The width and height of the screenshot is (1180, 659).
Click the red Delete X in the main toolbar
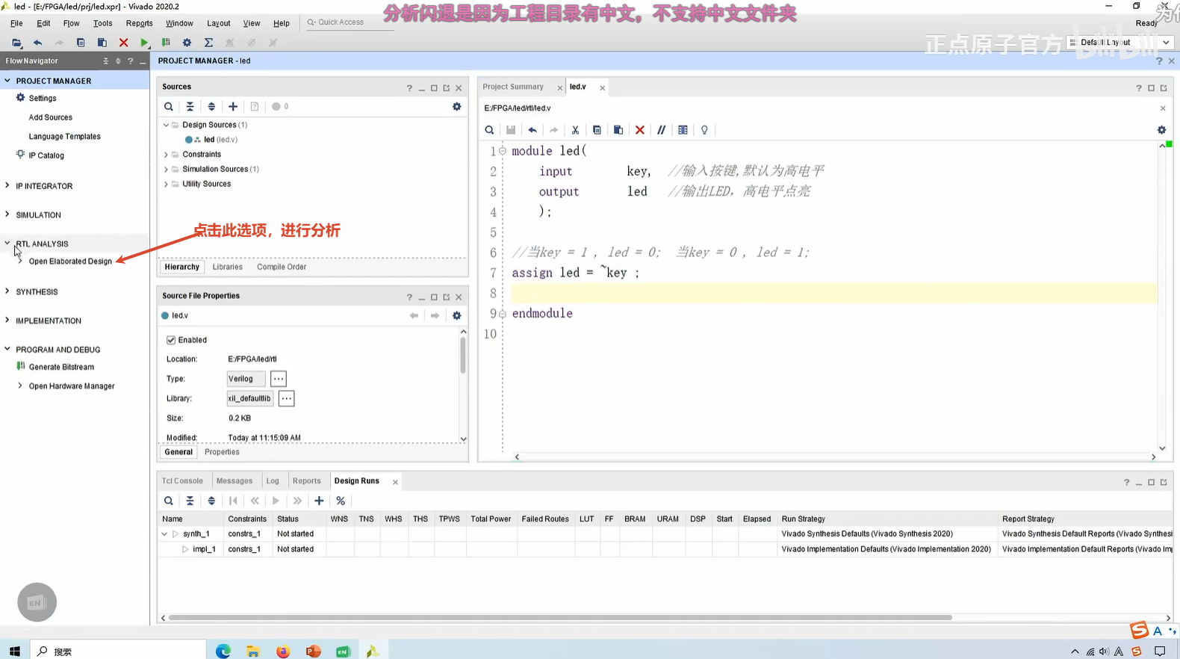point(123,43)
